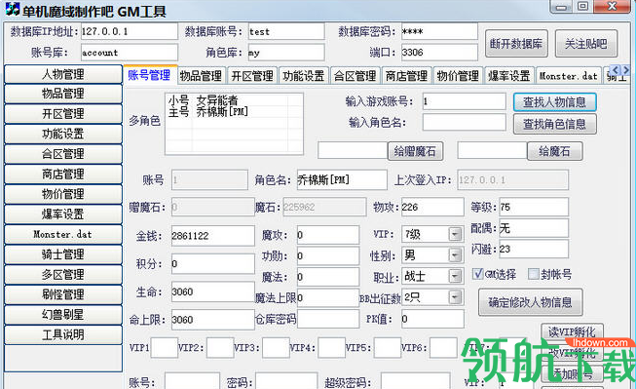Focus the 数据库密码 field
The width and height of the screenshot is (636, 389).
[439, 31]
